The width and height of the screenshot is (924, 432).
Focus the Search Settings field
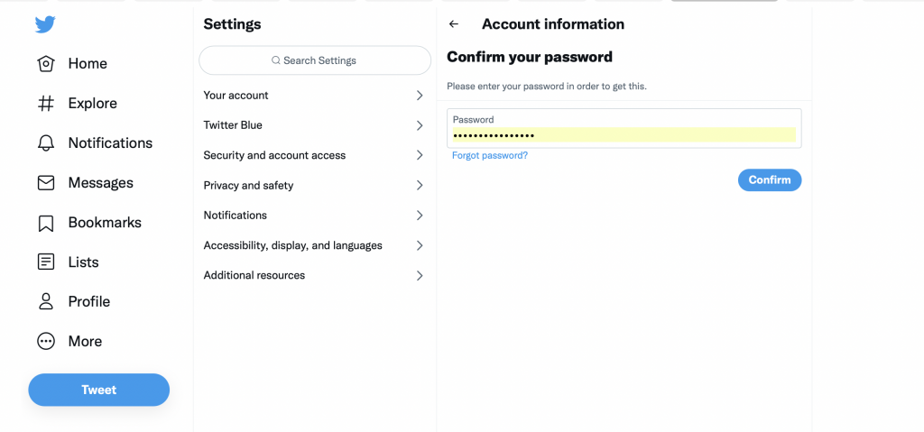tap(315, 60)
